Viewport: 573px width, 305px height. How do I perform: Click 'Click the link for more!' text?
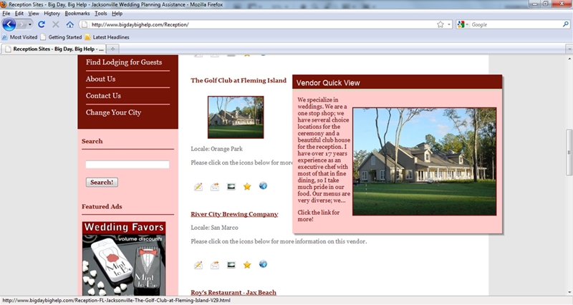pyautogui.click(x=318, y=216)
